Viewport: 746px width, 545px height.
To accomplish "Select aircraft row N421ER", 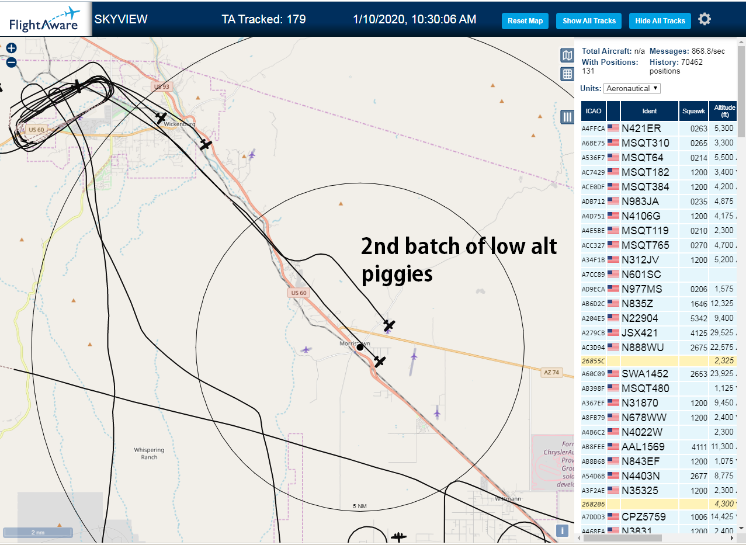I will point(659,129).
